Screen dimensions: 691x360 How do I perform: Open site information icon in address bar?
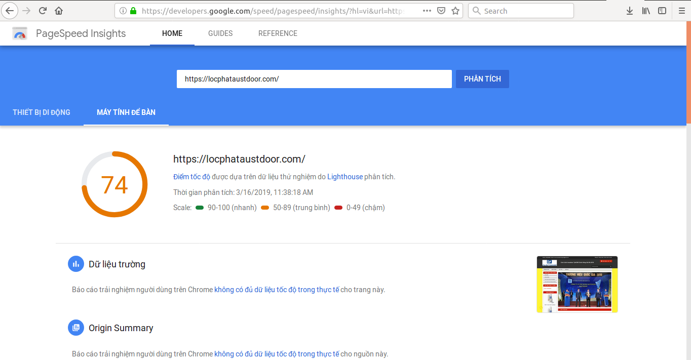pyautogui.click(x=123, y=11)
